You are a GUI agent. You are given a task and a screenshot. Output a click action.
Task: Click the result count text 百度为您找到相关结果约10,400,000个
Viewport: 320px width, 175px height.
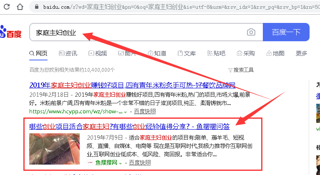(72, 70)
